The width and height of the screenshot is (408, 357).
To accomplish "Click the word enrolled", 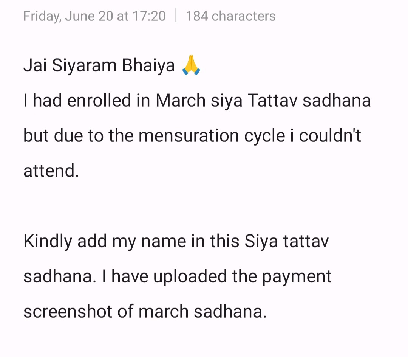I will (x=99, y=100).
